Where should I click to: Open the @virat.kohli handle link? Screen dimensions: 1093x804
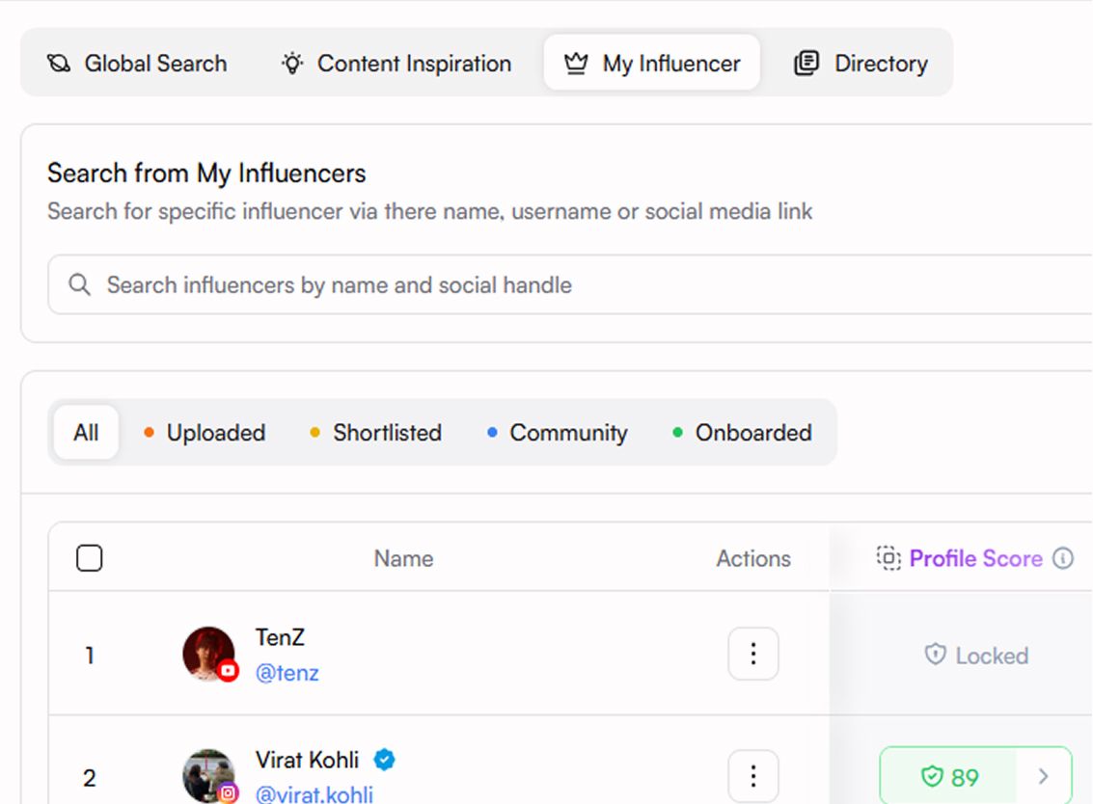coord(314,794)
